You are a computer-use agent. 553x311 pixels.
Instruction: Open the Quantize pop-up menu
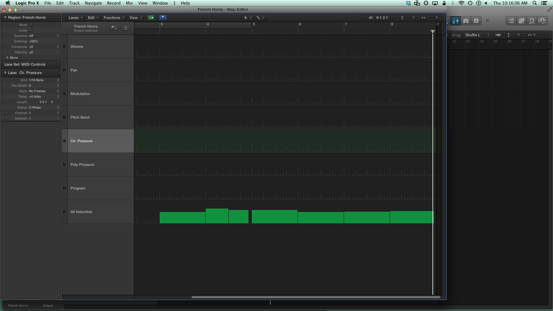point(44,36)
